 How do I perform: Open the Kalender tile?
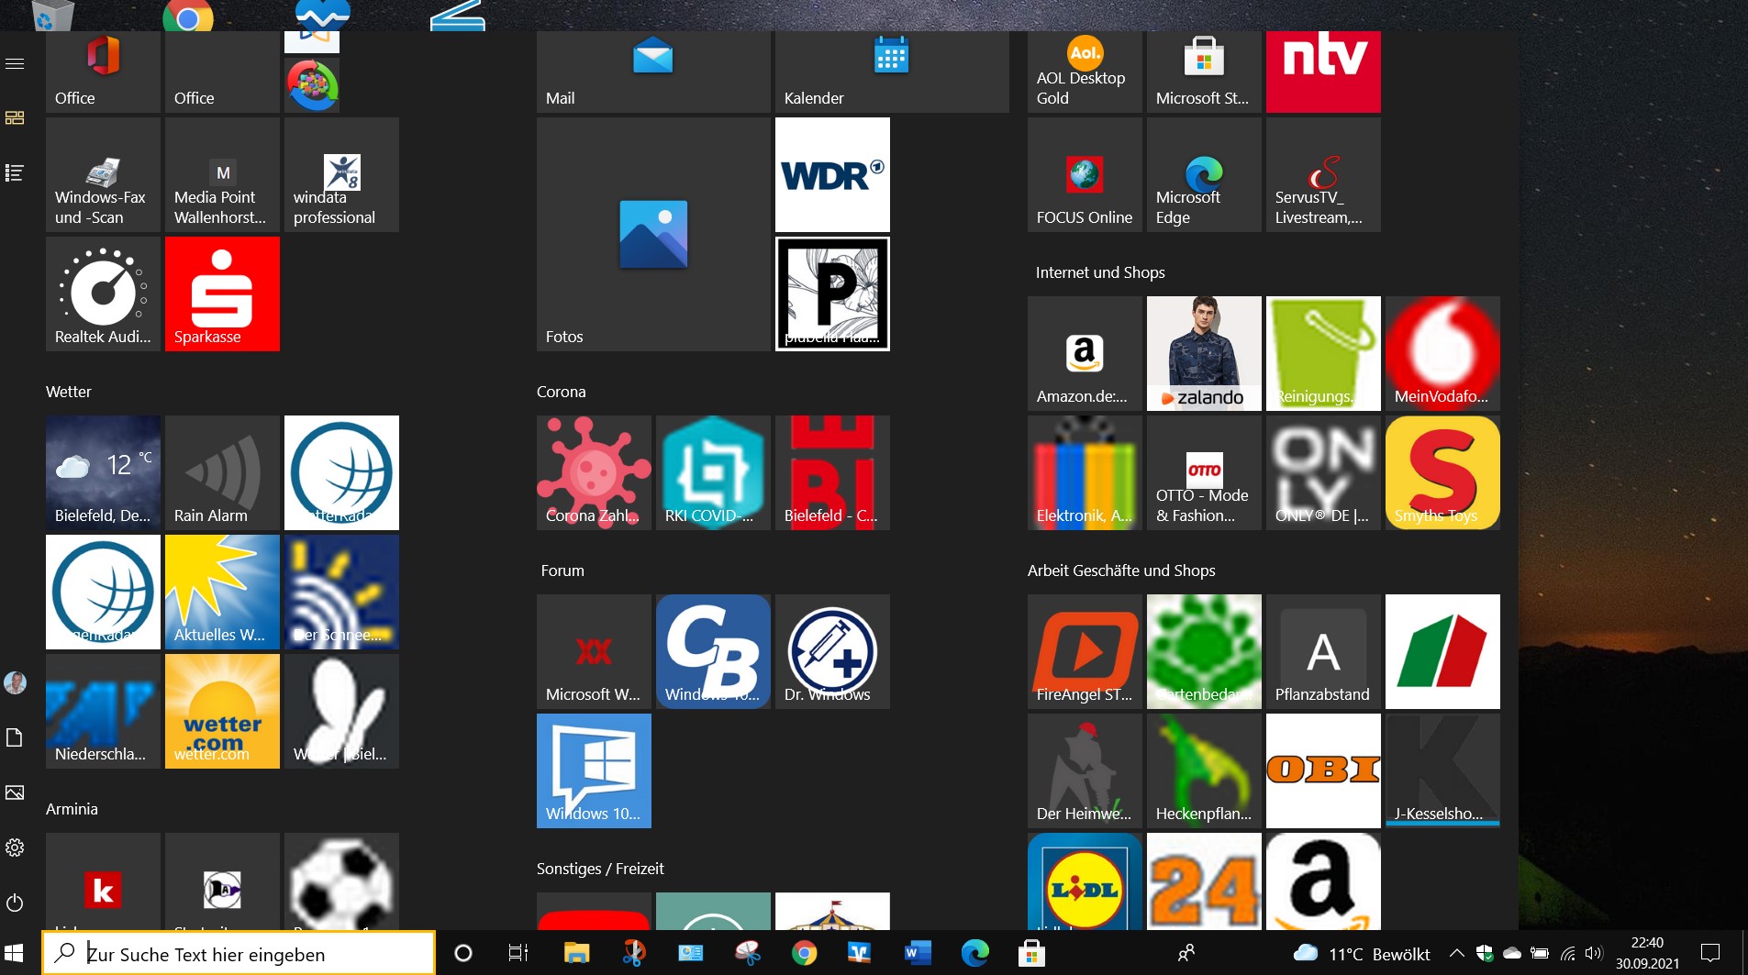click(x=892, y=72)
